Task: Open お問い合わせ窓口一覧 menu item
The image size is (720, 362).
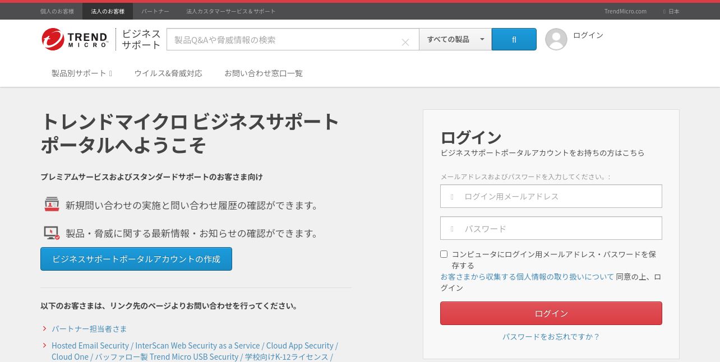Action: point(264,73)
